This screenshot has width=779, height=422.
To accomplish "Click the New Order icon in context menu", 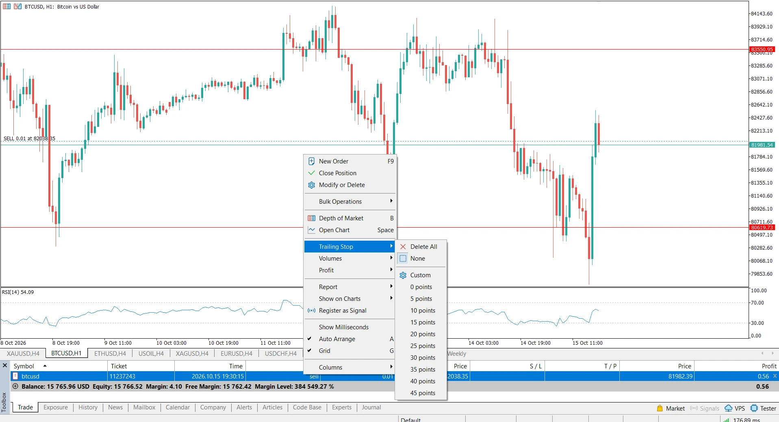I will click(312, 161).
